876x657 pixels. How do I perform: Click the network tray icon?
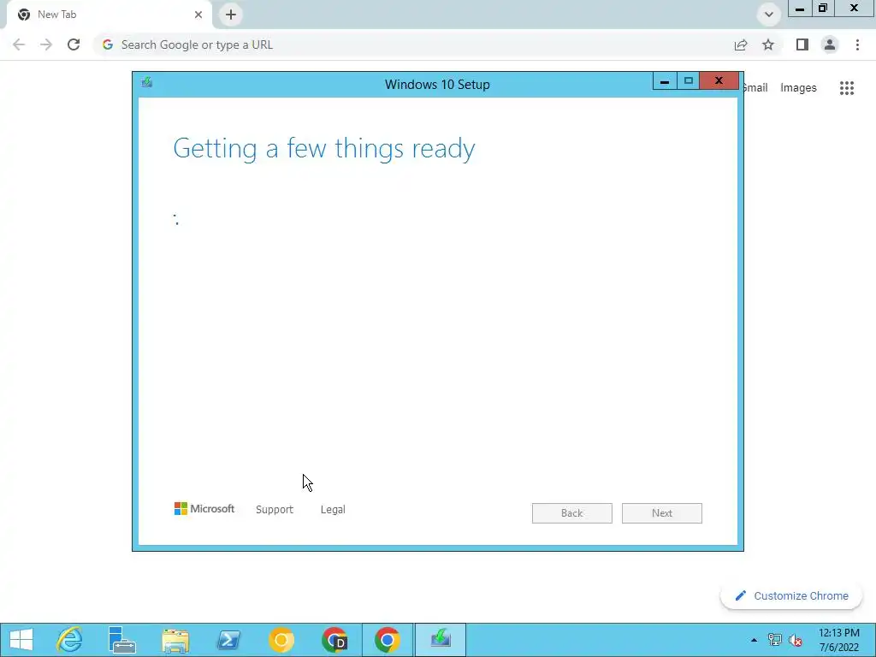(x=775, y=640)
